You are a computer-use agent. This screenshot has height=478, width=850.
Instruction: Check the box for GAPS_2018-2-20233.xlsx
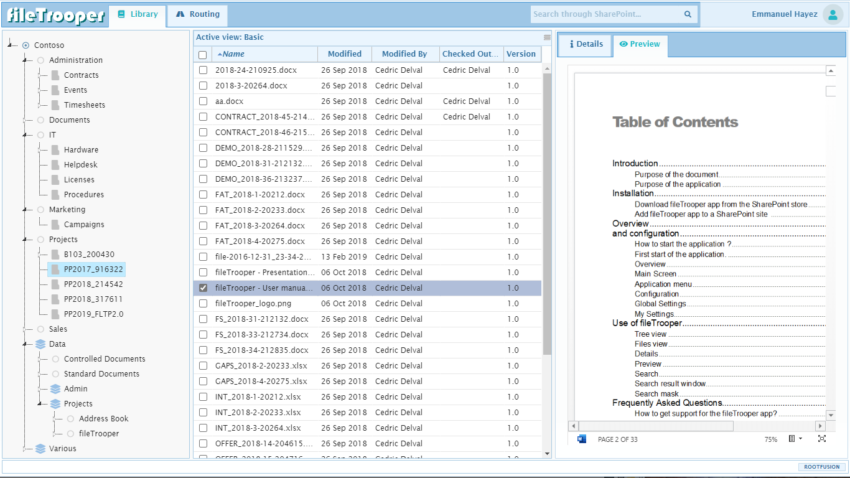tap(203, 366)
